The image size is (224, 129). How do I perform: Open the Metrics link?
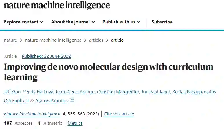[75, 123]
